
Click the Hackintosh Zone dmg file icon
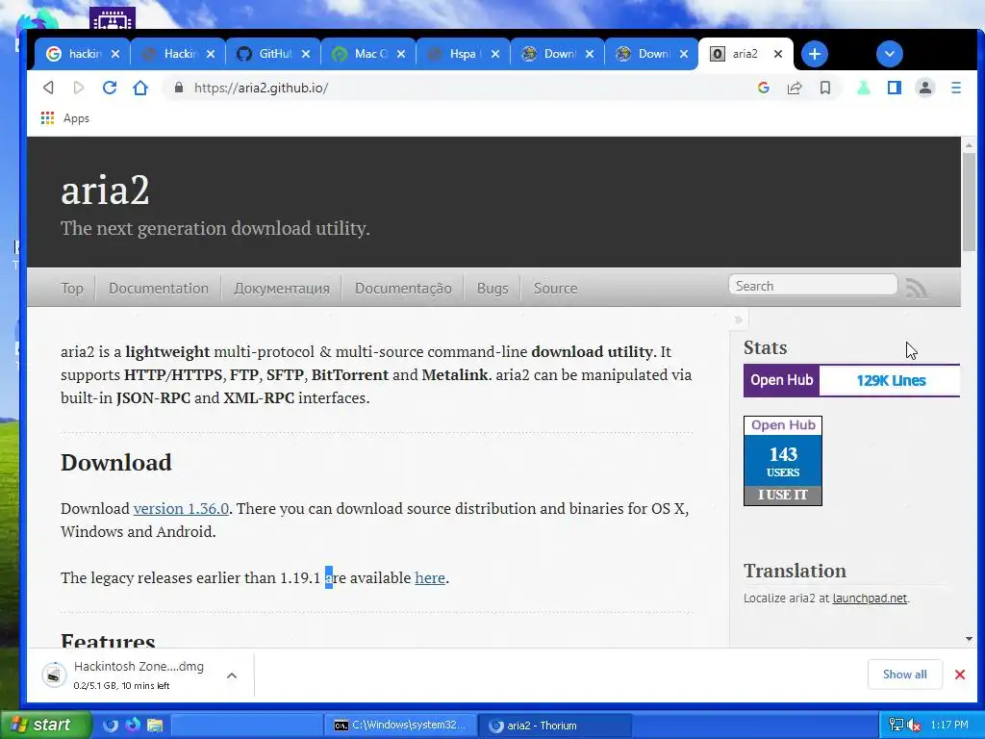(54, 675)
